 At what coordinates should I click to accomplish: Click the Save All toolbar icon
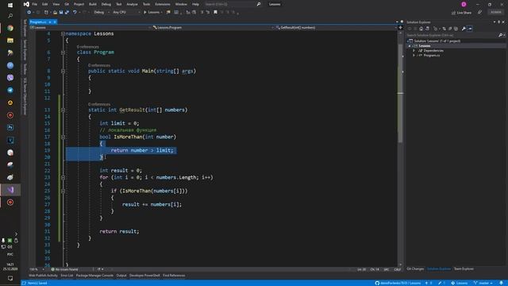click(x=67, y=13)
